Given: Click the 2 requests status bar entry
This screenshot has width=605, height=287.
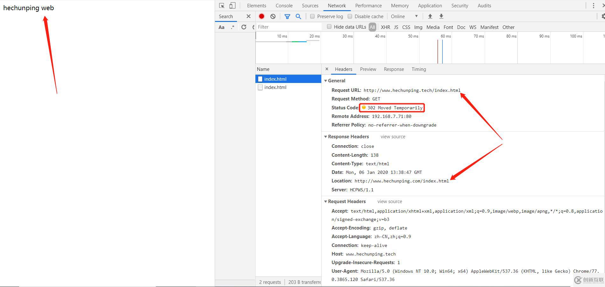Looking at the screenshot, I should [270, 282].
